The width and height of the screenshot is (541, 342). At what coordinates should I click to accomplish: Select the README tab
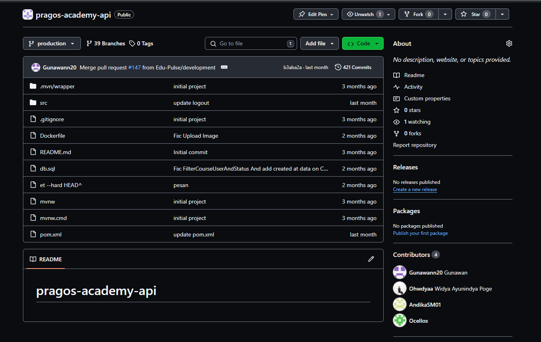coord(46,259)
